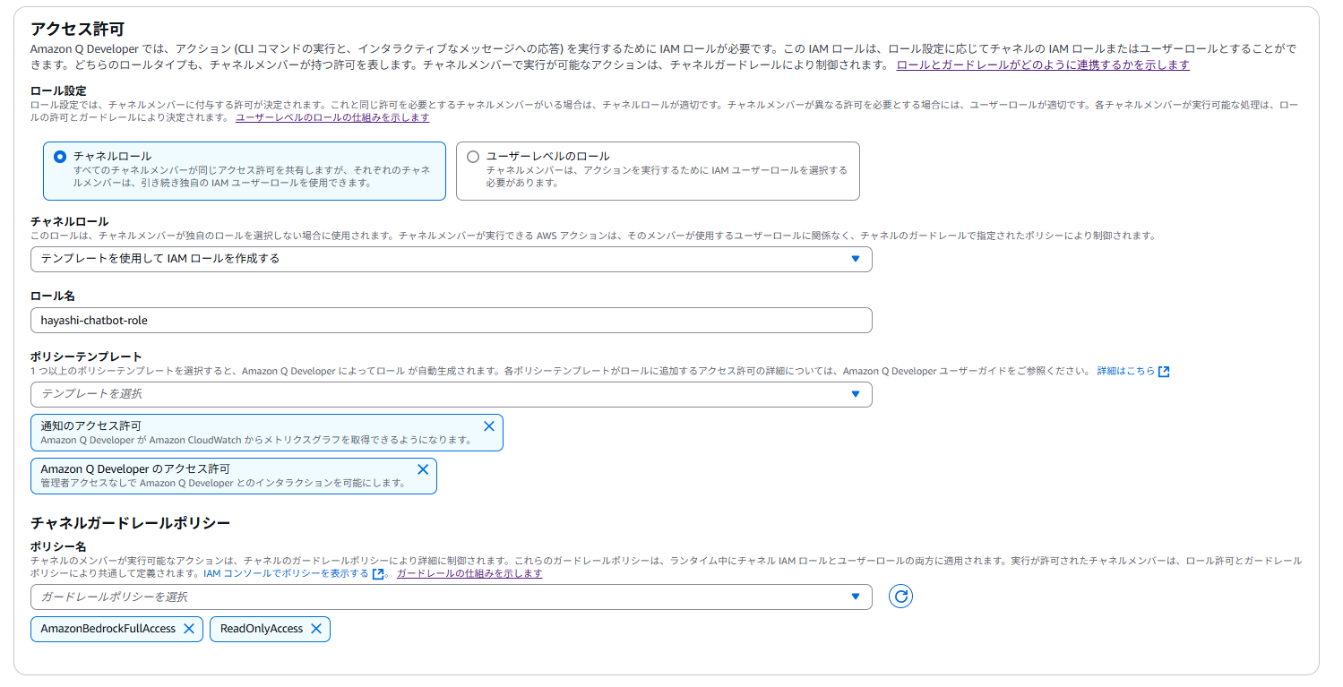Viewport: 1343px width, 687px height.
Task: Select the チャネルロール radio option
Action: tap(60, 157)
